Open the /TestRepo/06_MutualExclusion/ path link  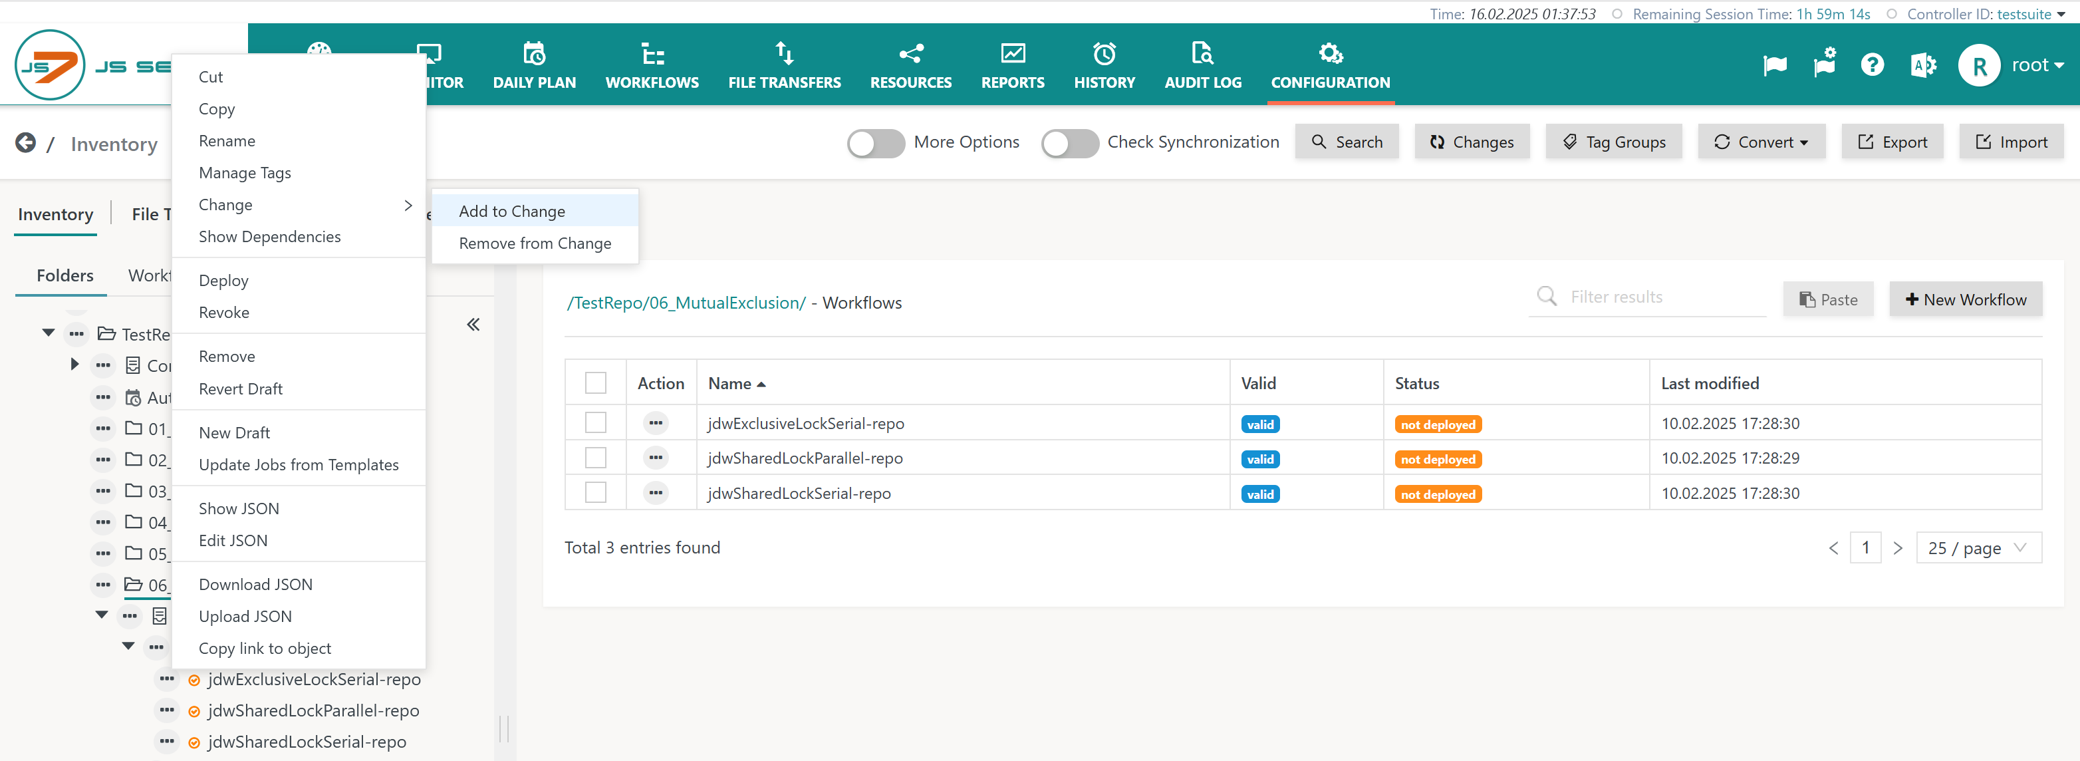tap(686, 303)
